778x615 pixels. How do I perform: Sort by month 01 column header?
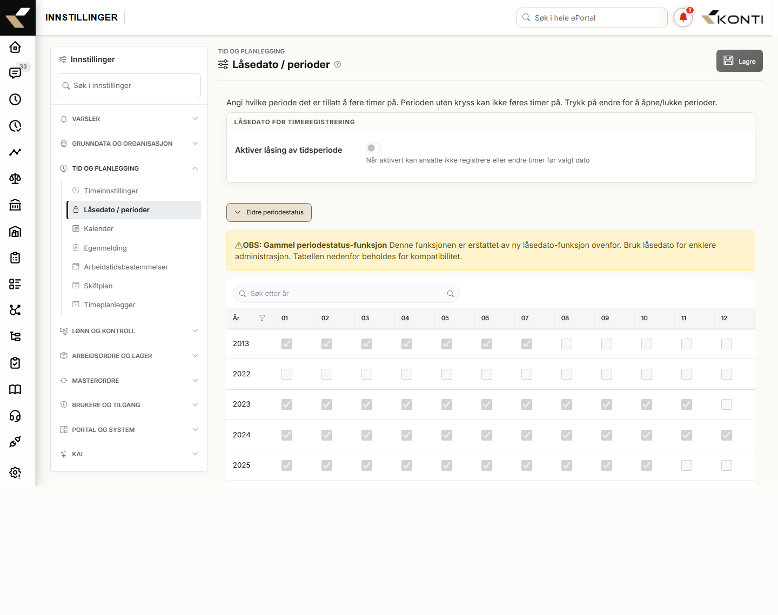tap(285, 318)
